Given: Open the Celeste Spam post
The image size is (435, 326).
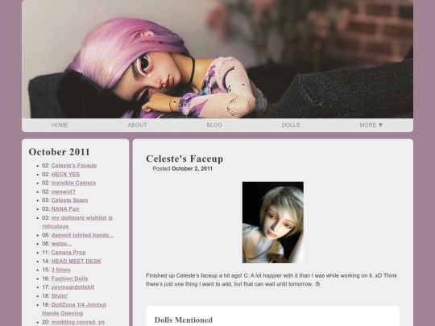Looking at the screenshot, I should [69, 200].
